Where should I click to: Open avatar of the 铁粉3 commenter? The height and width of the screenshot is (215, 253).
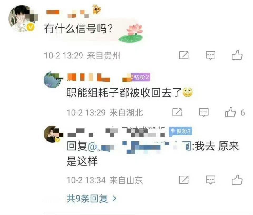[x=53, y=134]
